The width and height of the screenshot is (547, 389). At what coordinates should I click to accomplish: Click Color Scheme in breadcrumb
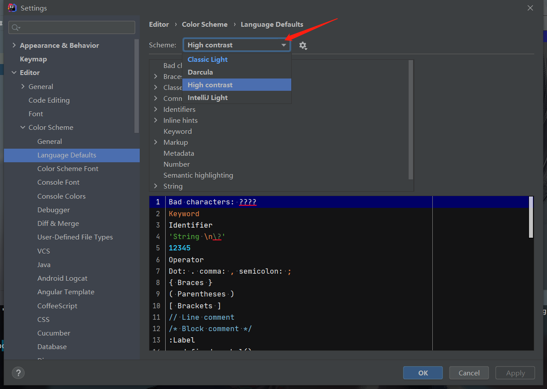point(205,25)
